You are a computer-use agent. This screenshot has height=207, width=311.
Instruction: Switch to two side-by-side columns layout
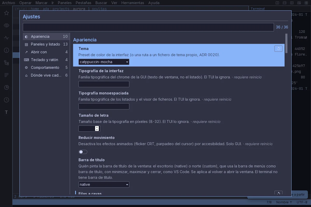click(x=277, y=3)
